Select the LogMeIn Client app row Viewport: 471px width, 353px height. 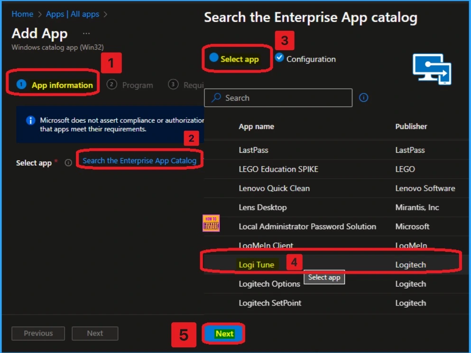click(337, 245)
